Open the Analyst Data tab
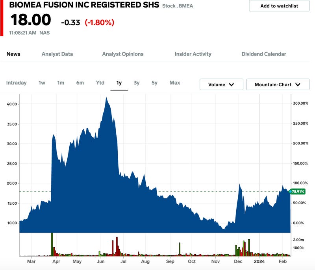Screen dimensions: 315x270 point(57,54)
